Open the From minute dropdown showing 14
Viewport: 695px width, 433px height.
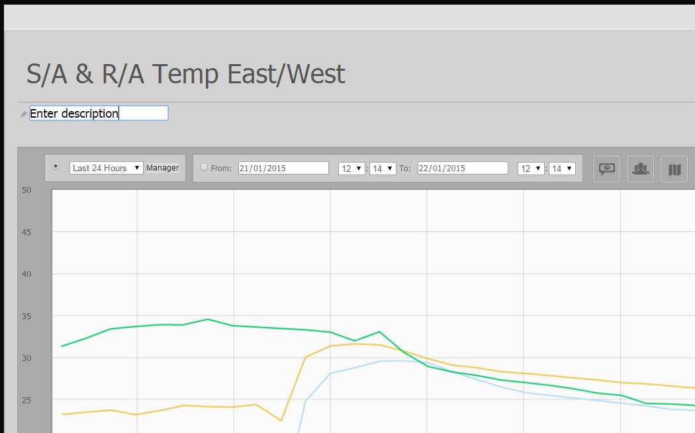pos(383,168)
